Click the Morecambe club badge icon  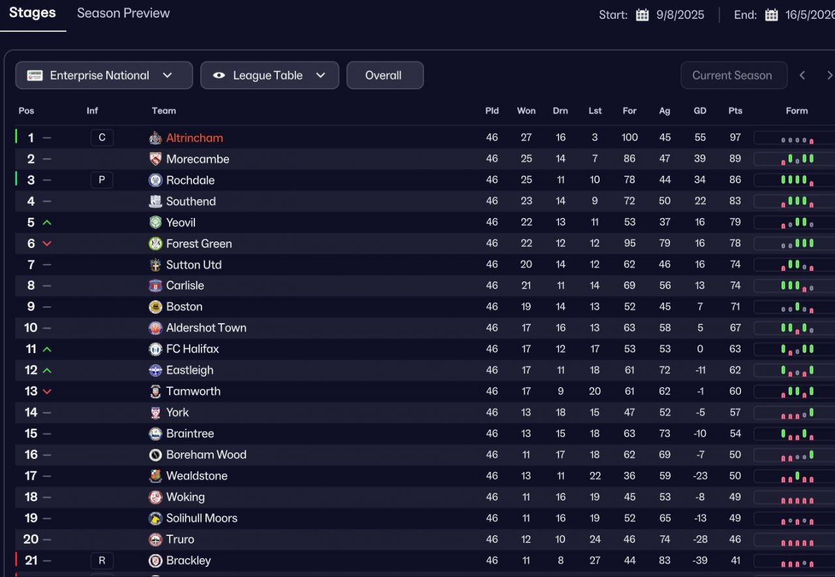(155, 159)
